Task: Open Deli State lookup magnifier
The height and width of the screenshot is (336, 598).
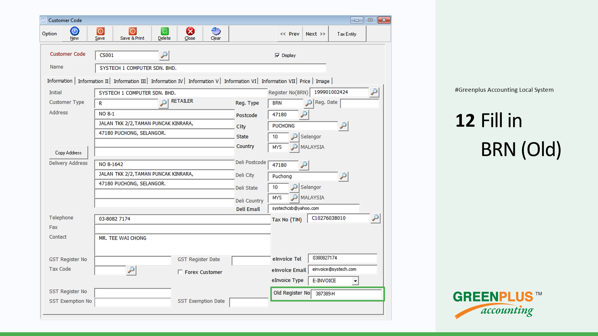Action: pyautogui.click(x=294, y=187)
